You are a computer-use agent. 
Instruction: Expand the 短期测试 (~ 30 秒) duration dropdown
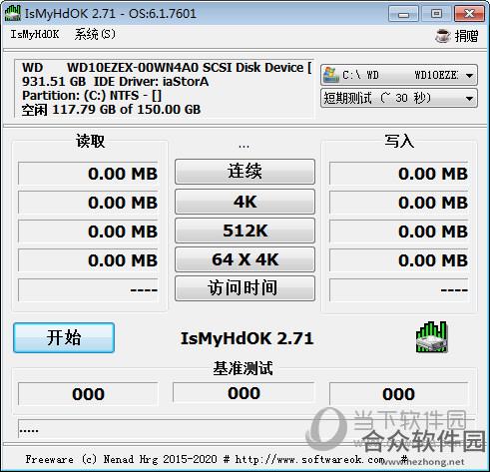tap(399, 98)
